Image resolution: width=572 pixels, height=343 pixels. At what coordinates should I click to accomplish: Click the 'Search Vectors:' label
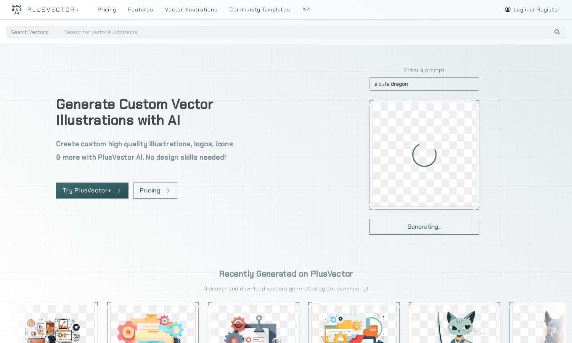(x=30, y=32)
